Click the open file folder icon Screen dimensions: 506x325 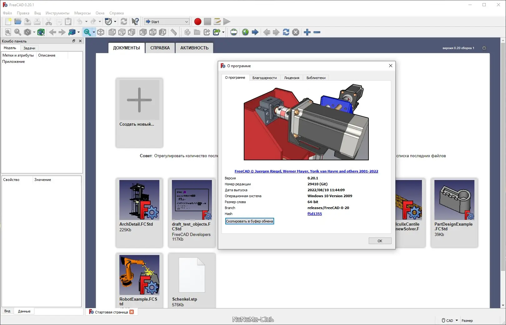coord(18,22)
